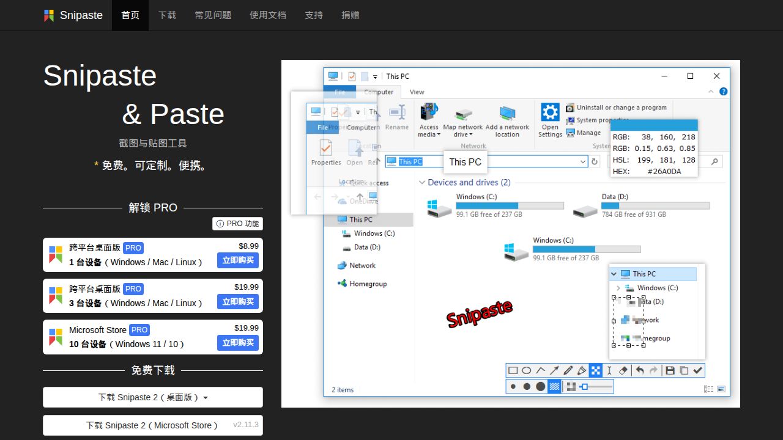Open Settings gear in the Explorer ribbon
This screenshot has height=440, width=783.
pos(550,120)
